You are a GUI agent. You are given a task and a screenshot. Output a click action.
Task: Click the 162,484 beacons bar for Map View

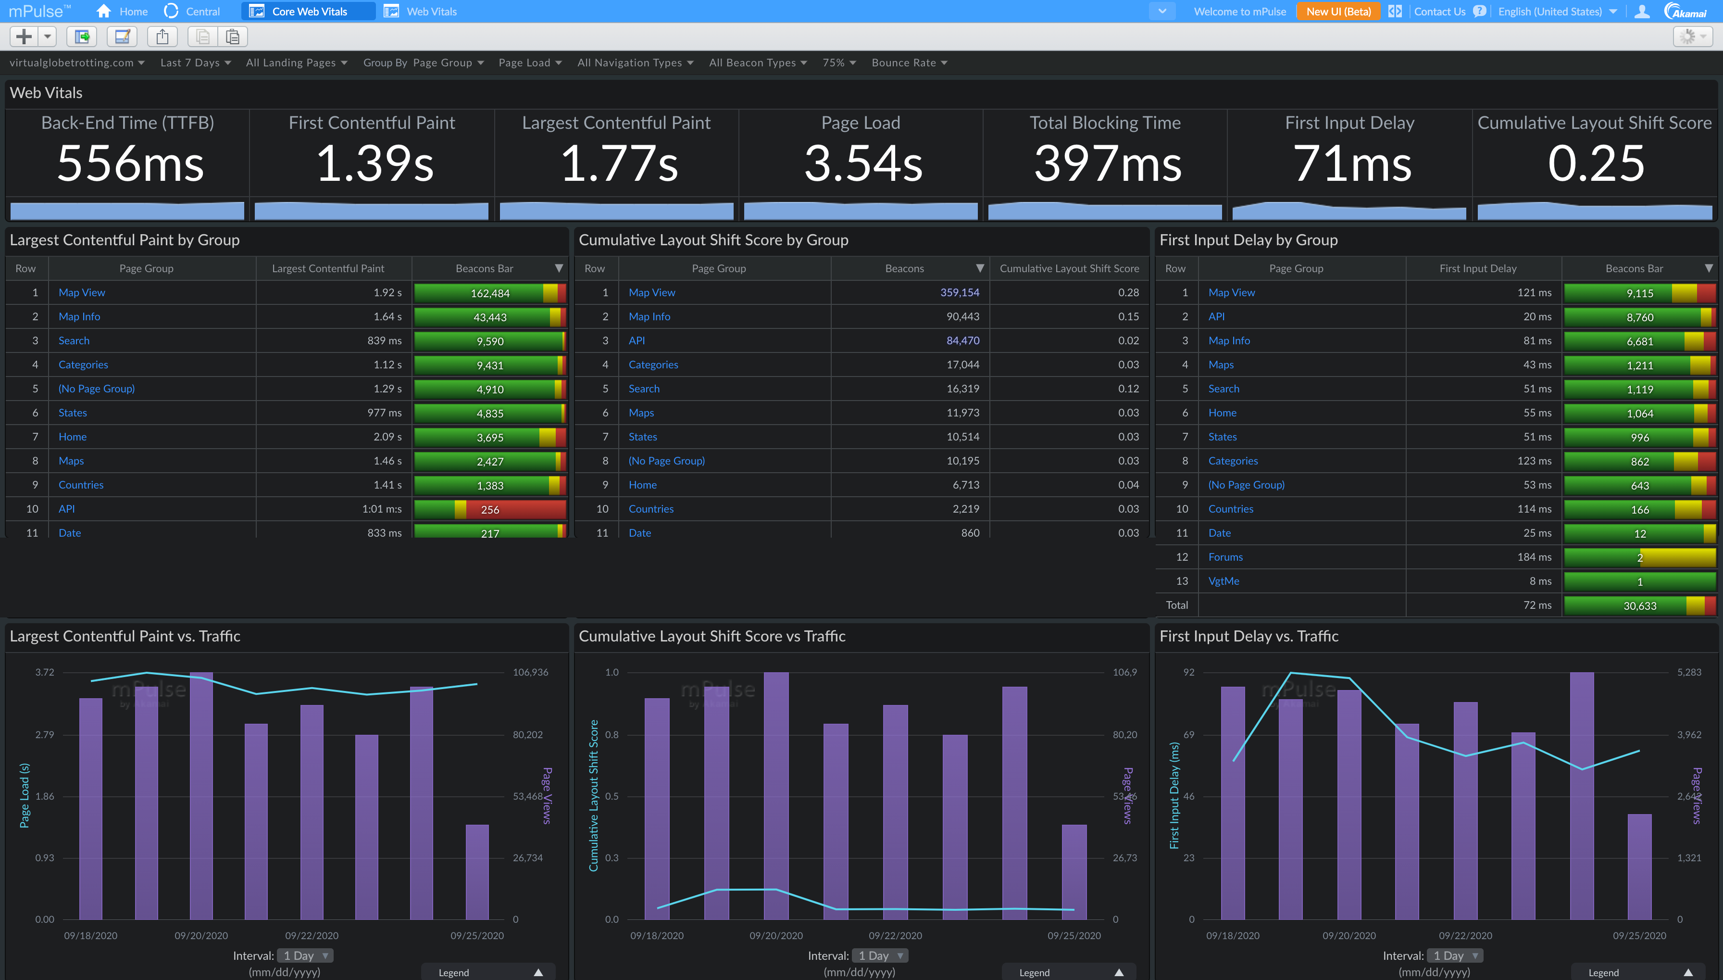pos(490,293)
